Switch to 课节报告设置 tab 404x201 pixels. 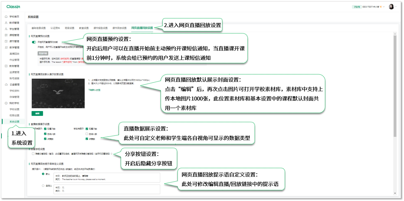[x=100, y=28]
